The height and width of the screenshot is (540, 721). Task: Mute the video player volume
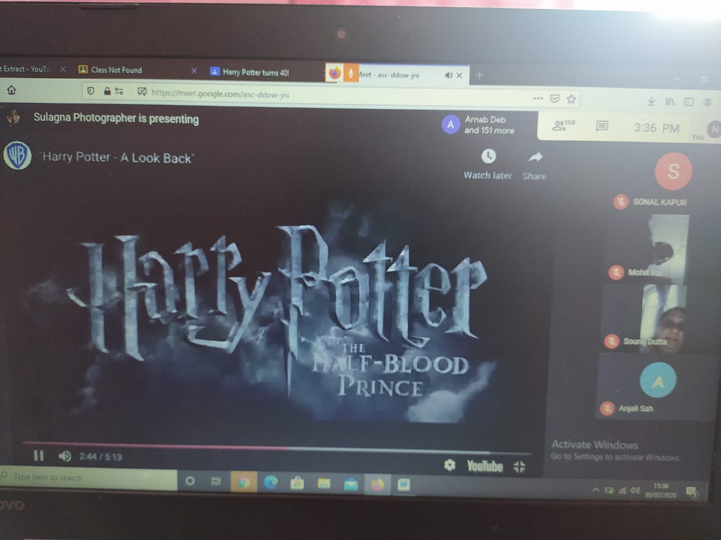tap(65, 456)
